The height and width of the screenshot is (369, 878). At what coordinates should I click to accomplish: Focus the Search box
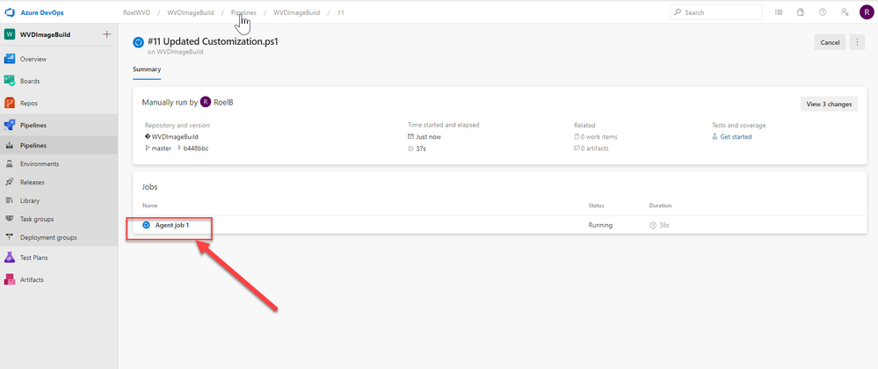[715, 12]
